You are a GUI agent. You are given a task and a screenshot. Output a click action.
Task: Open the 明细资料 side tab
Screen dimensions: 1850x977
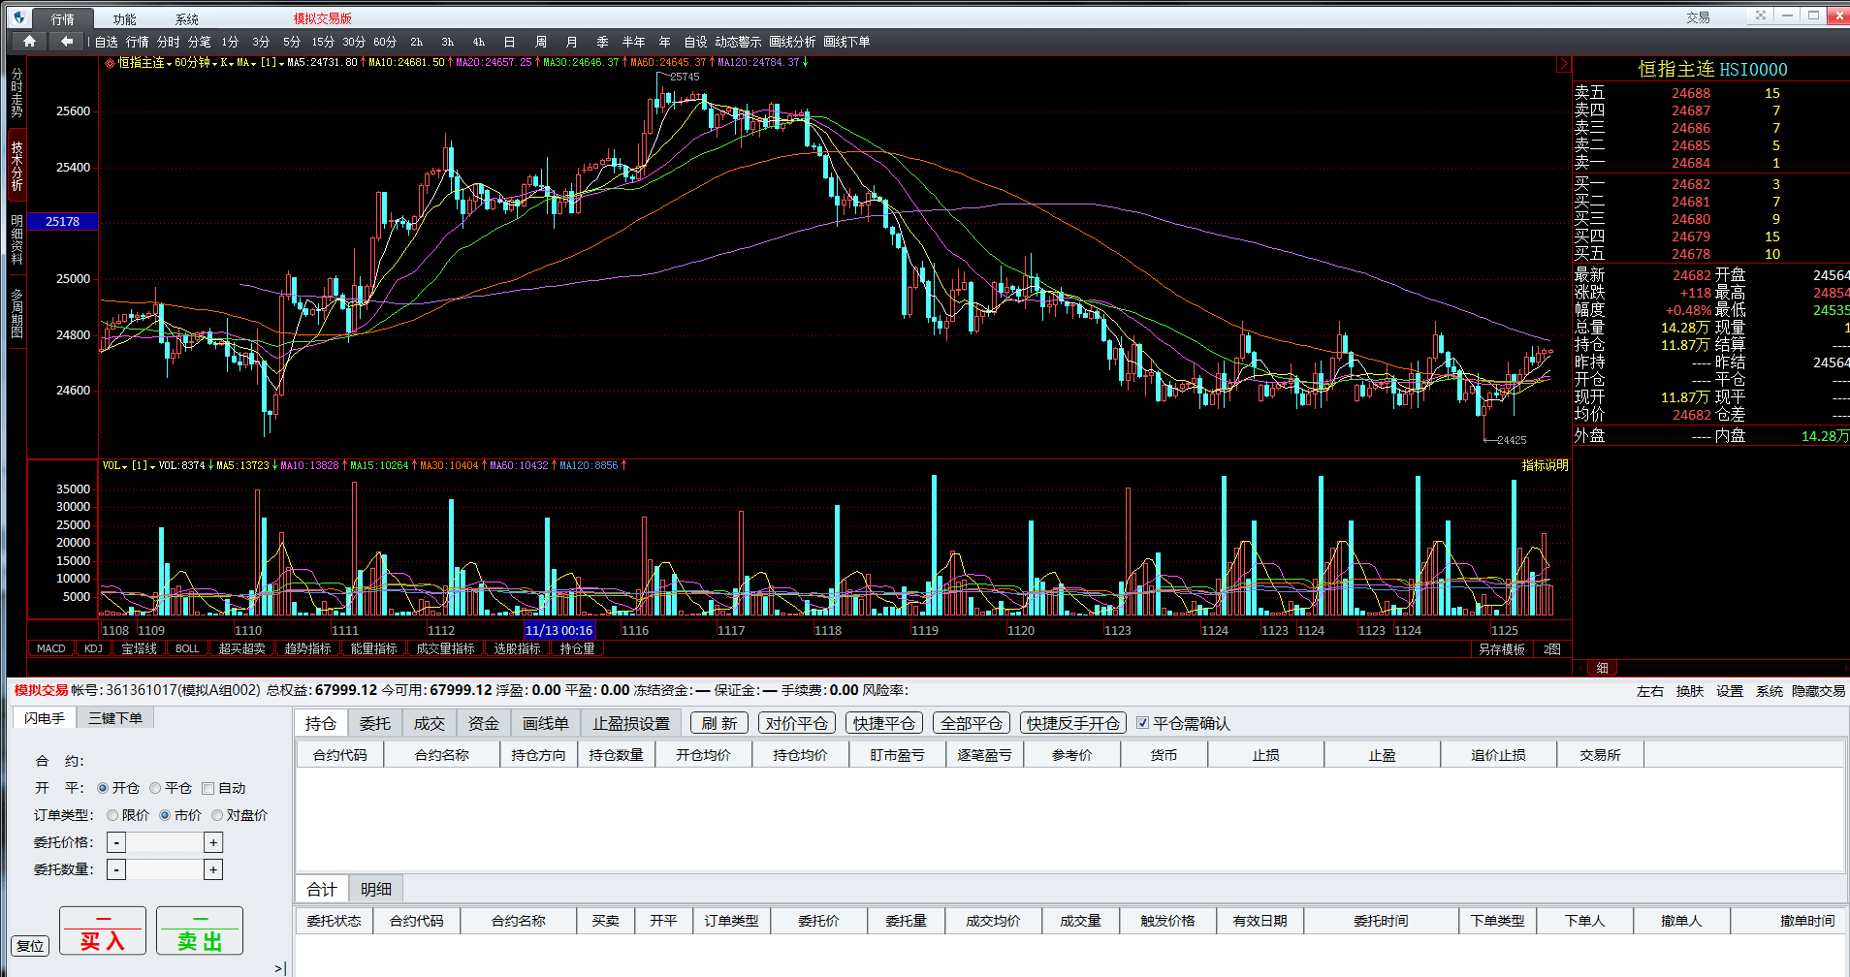click(16, 239)
